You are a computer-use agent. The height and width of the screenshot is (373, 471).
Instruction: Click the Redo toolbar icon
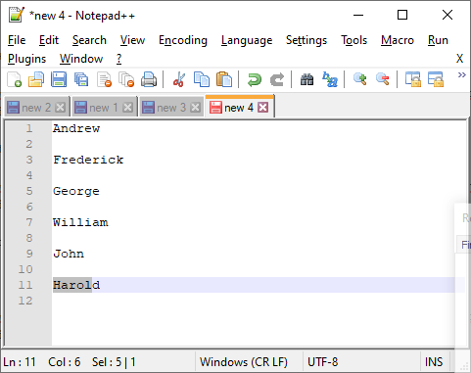pyautogui.click(x=277, y=79)
